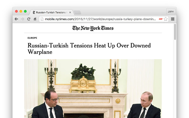The height and width of the screenshot is (118, 189).
Task: Close the Russian-Turkish Tensions tab
Action: [x=70, y=12]
